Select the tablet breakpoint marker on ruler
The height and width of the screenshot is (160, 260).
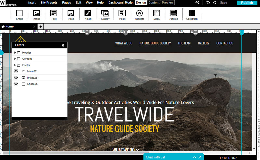(x=196, y=32)
